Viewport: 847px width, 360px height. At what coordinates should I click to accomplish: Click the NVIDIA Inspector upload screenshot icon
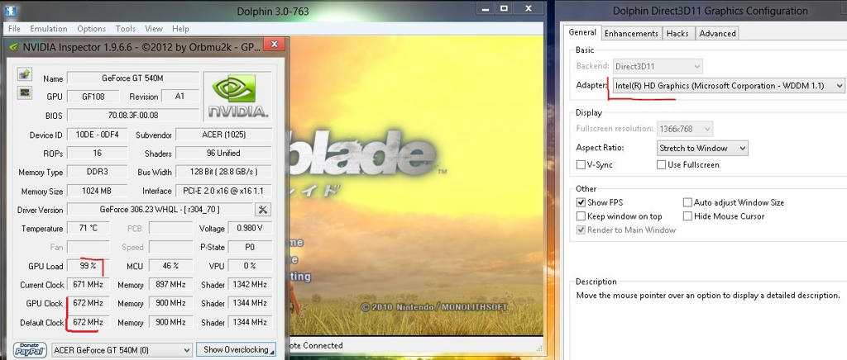(x=24, y=73)
